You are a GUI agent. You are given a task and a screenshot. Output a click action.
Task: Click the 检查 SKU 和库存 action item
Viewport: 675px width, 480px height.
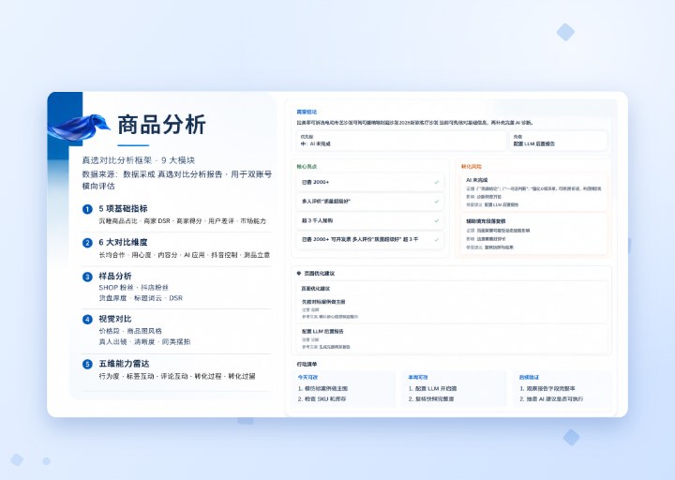[x=322, y=399]
